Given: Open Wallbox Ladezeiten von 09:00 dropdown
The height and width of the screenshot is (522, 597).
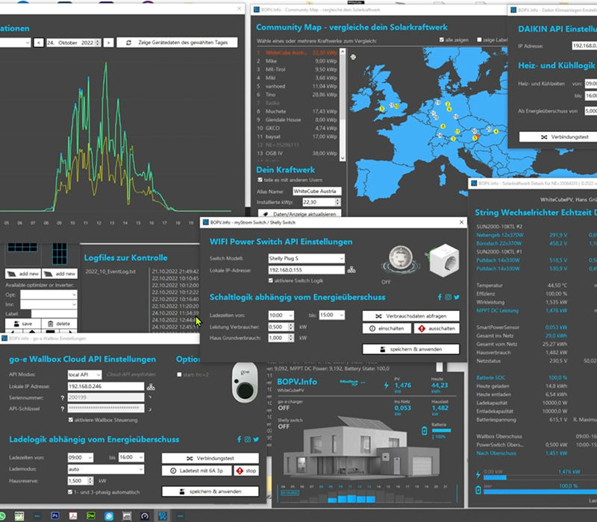Looking at the screenshot, I should pos(81,457).
